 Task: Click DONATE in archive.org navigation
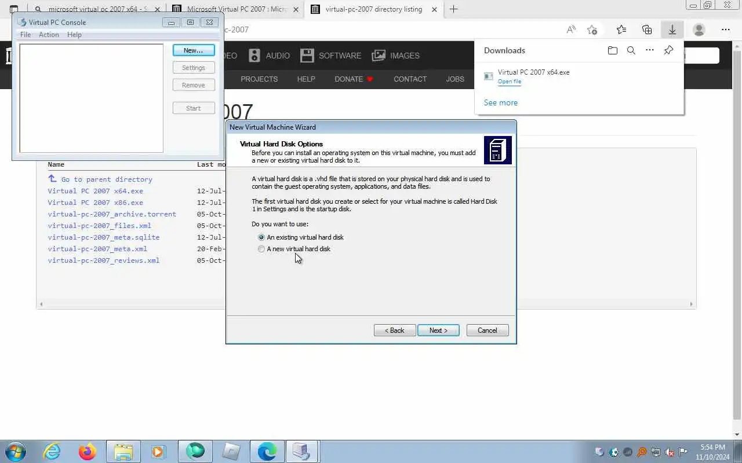354,79
